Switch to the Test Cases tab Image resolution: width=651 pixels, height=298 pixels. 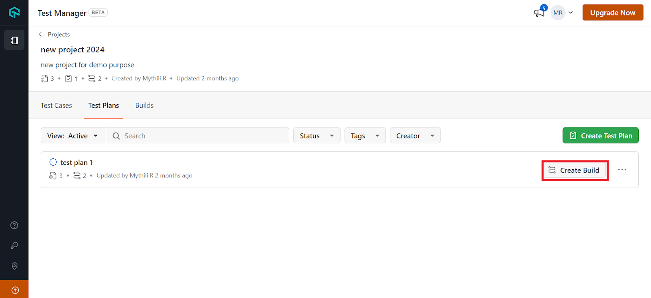point(56,106)
